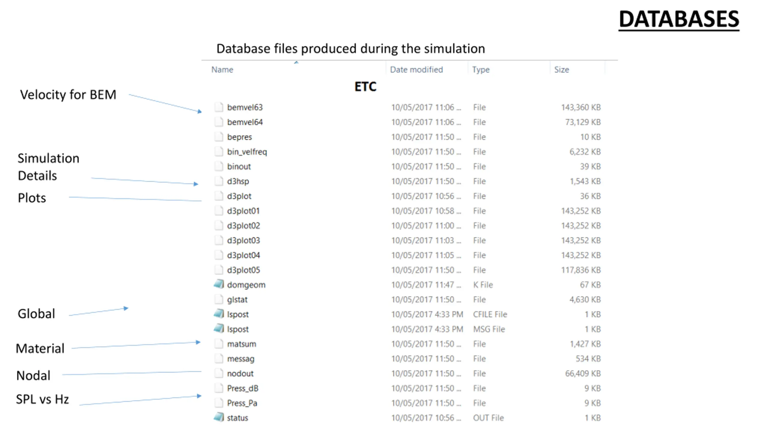Image resolution: width=767 pixels, height=431 pixels.
Task: Click the matsum file icon
Action: tap(219, 344)
